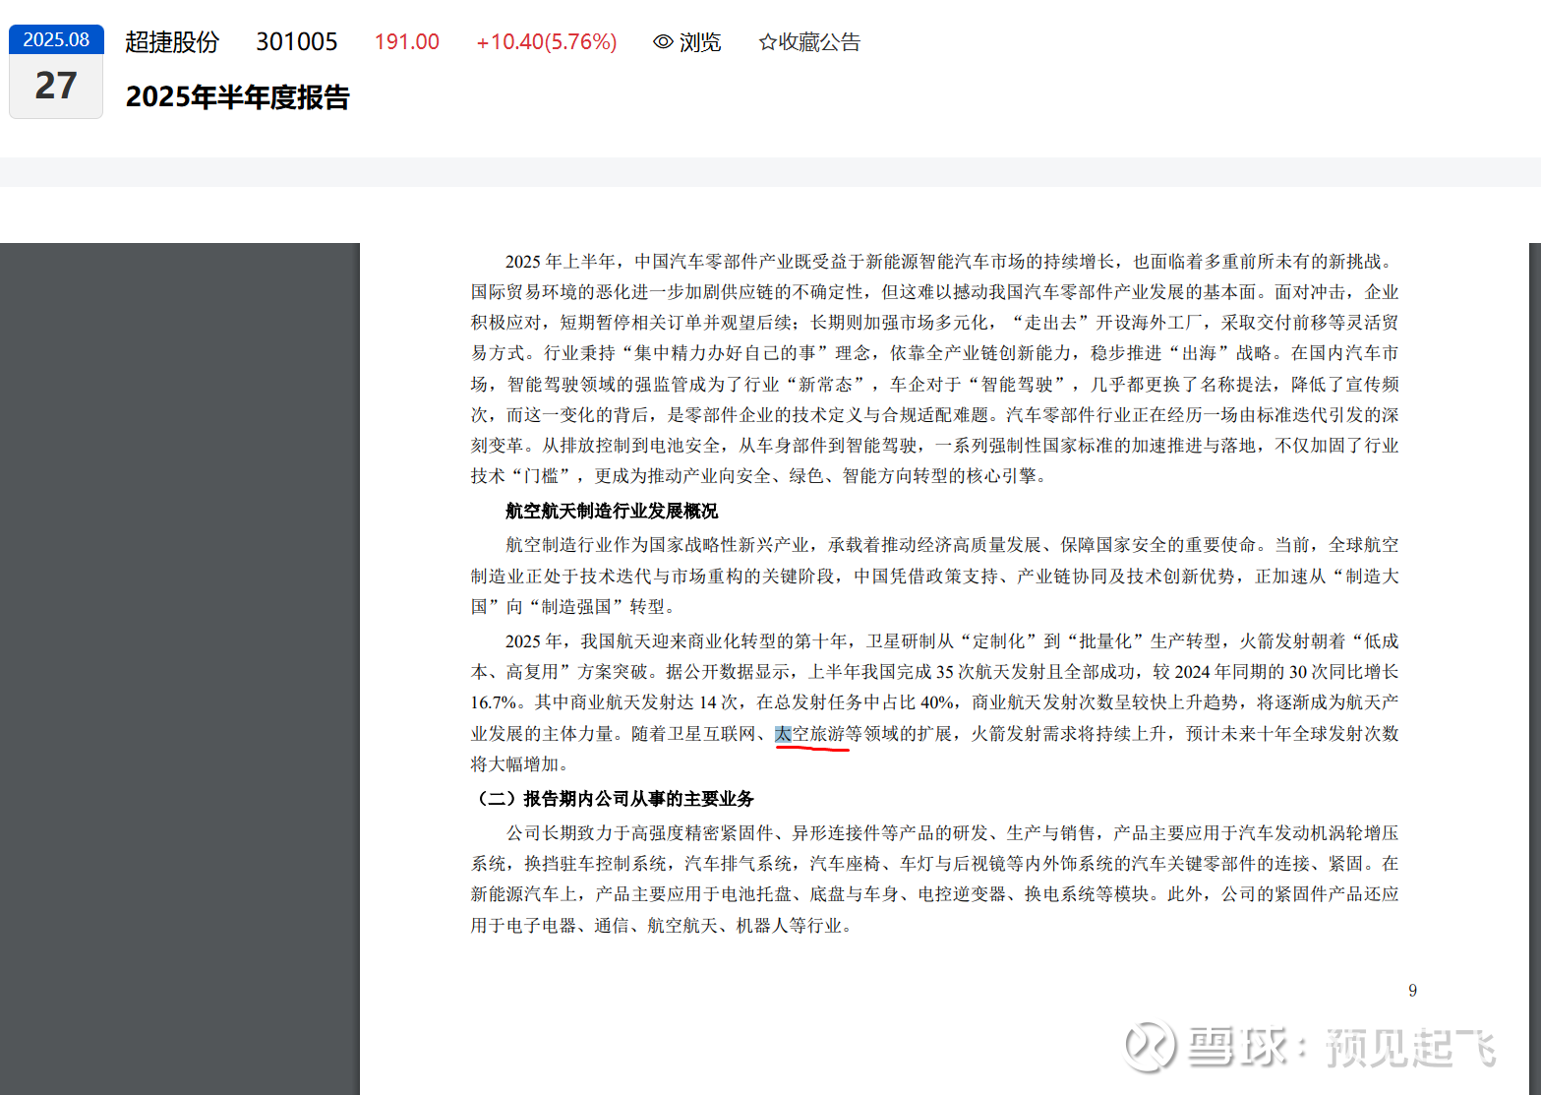Click the line starting 技术“门槛”，更成为推动产业
Image resolution: width=1541 pixels, height=1095 pixels.
click(759, 476)
